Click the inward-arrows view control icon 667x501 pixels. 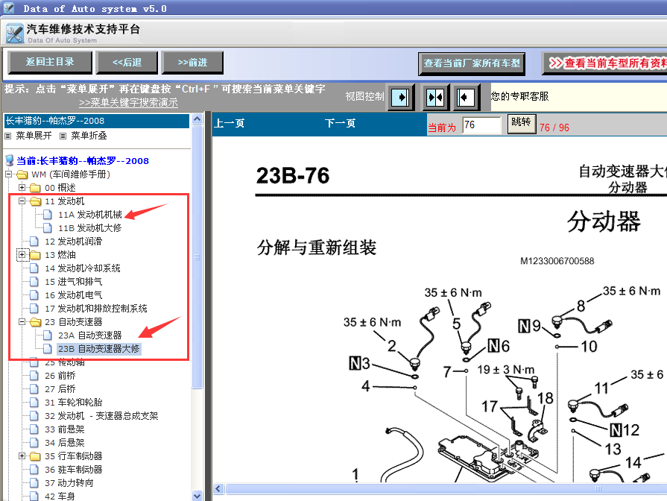[x=435, y=97]
